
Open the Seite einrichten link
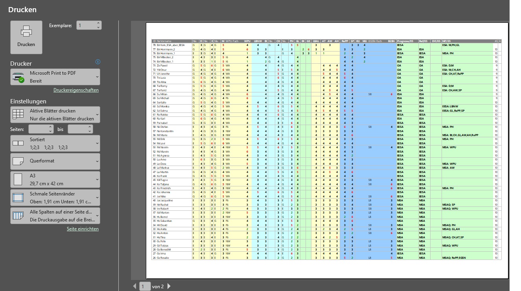pos(83,229)
